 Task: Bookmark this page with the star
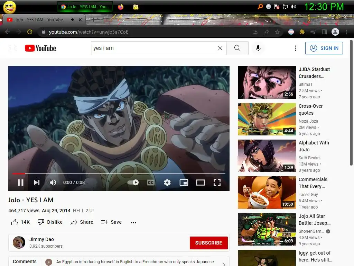(277, 32)
